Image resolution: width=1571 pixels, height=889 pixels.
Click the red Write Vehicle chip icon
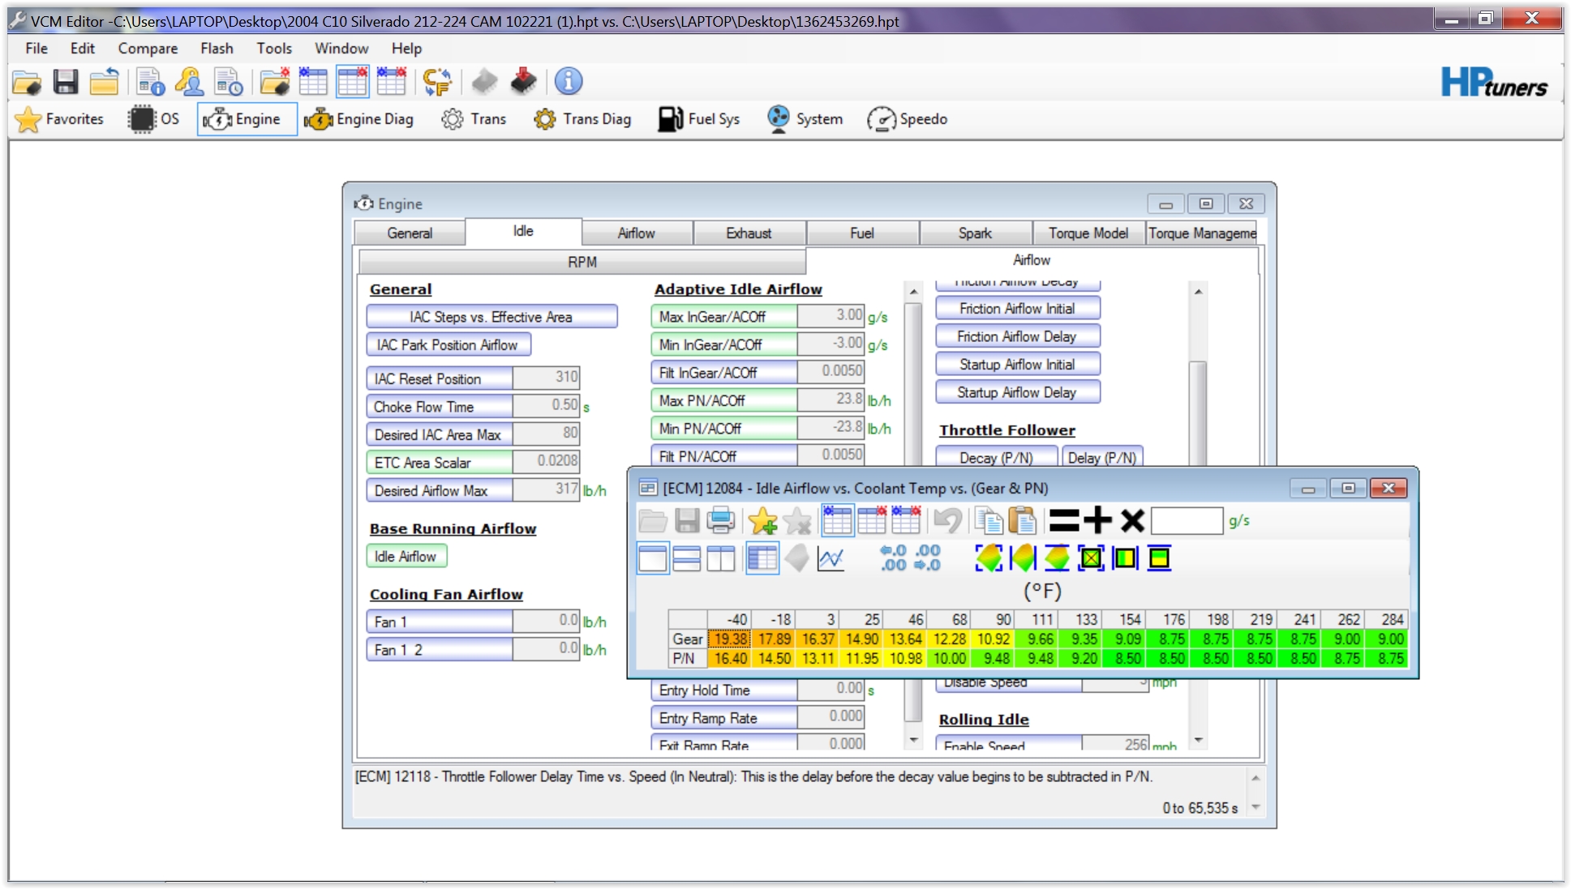point(524,82)
